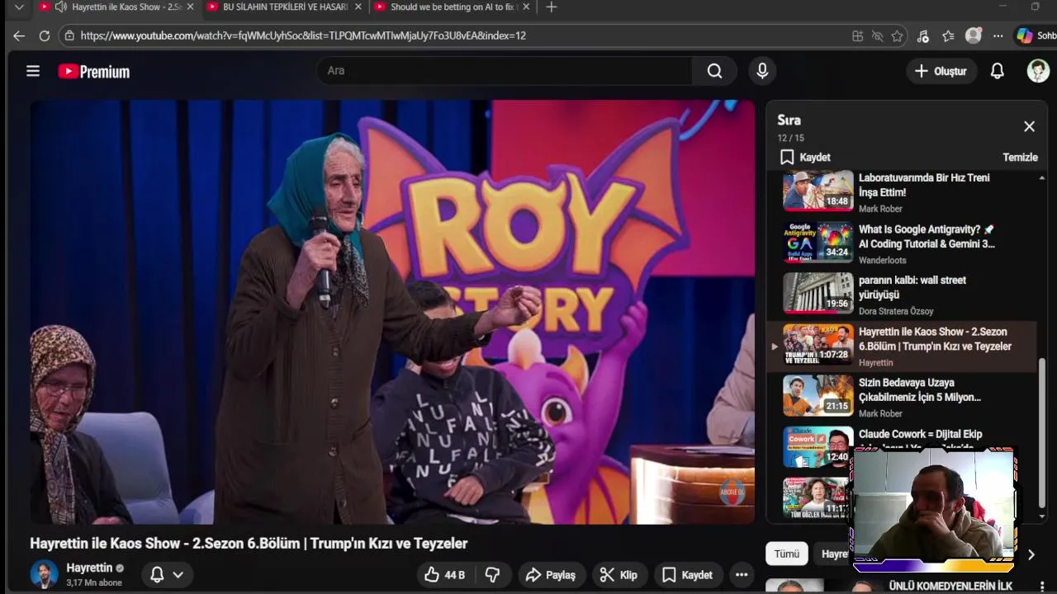Open ÜNLÜ KOMEDYENLERİN İLK video title
The image size is (1057, 594).
(950, 586)
